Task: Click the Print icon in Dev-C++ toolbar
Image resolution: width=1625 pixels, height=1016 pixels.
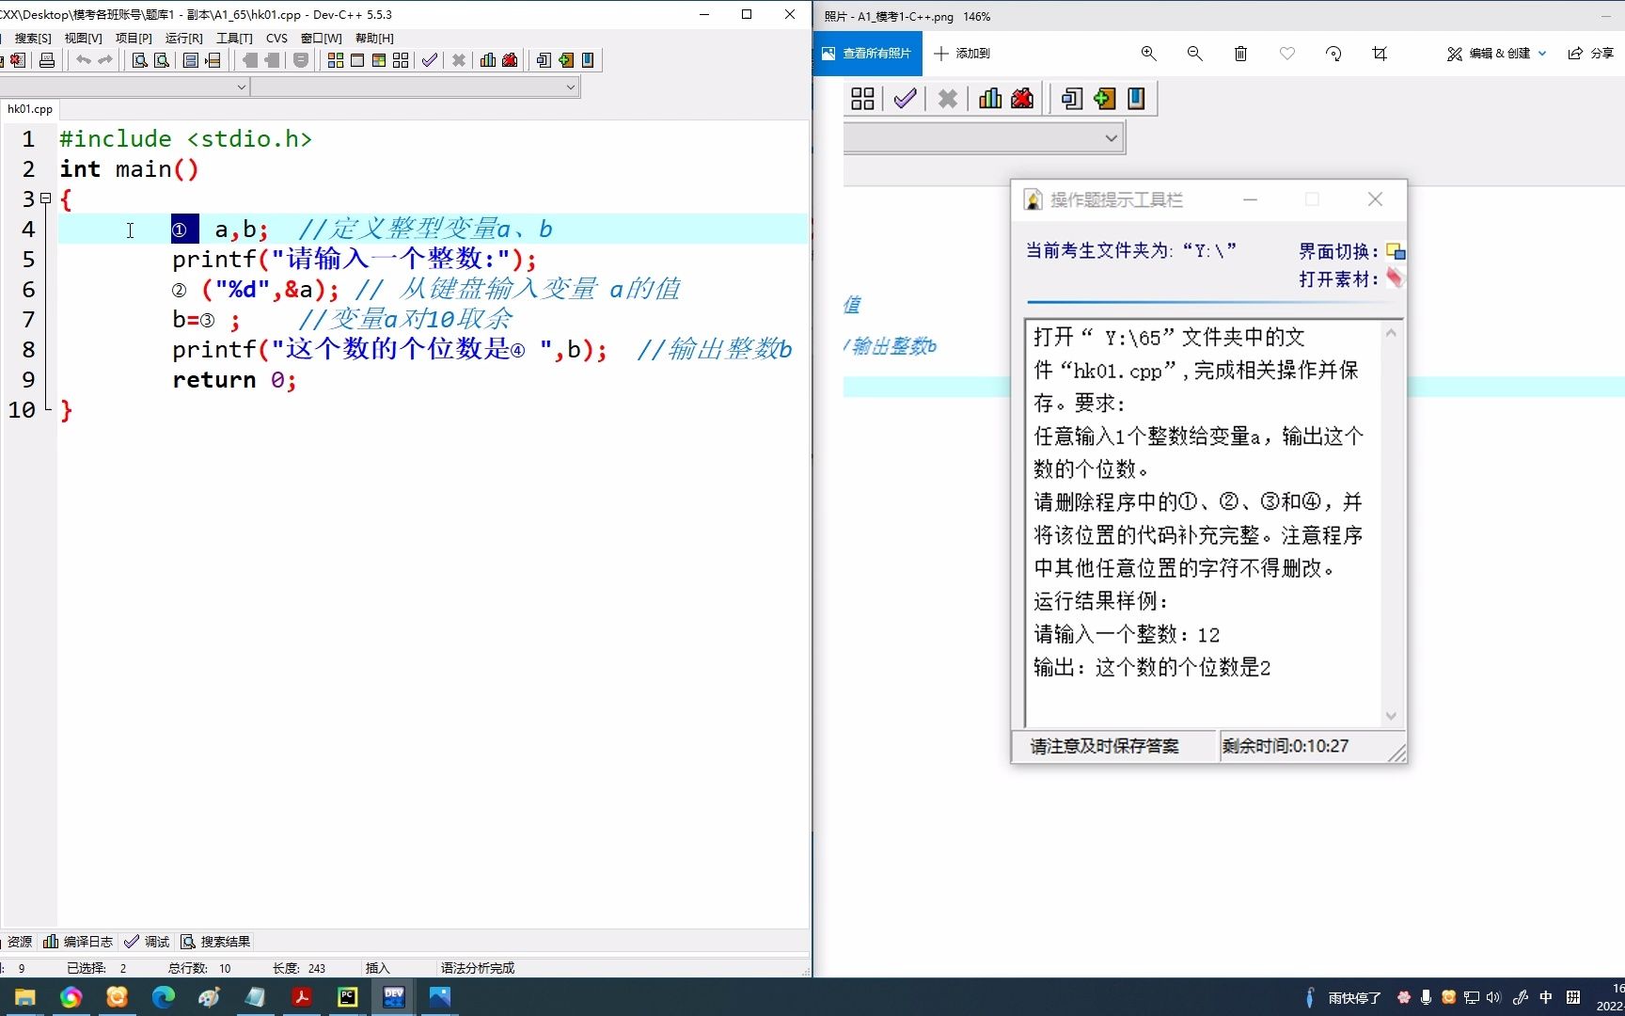Action: pyautogui.click(x=47, y=60)
